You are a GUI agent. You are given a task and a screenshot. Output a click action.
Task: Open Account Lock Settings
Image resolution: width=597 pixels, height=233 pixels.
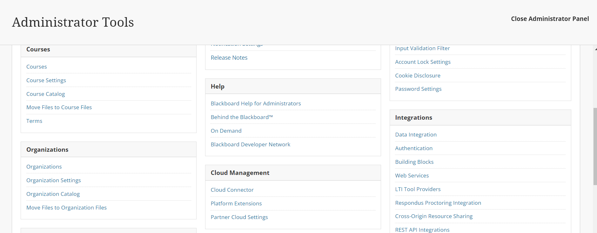pos(423,62)
